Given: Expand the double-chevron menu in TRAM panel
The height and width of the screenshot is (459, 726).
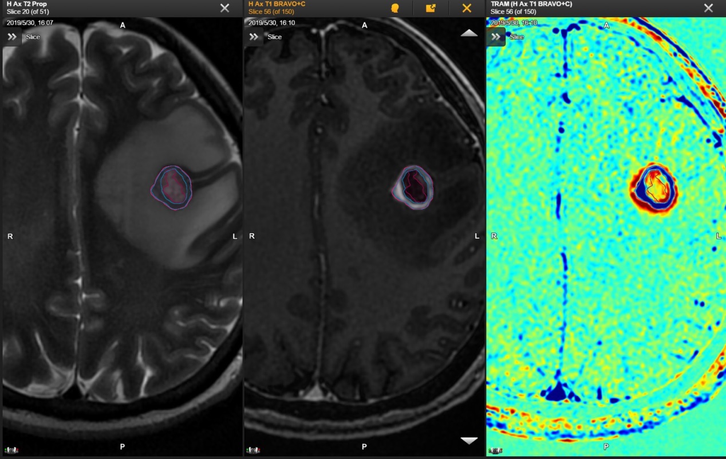Looking at the screenshot, I should click(x=495, y=37).
